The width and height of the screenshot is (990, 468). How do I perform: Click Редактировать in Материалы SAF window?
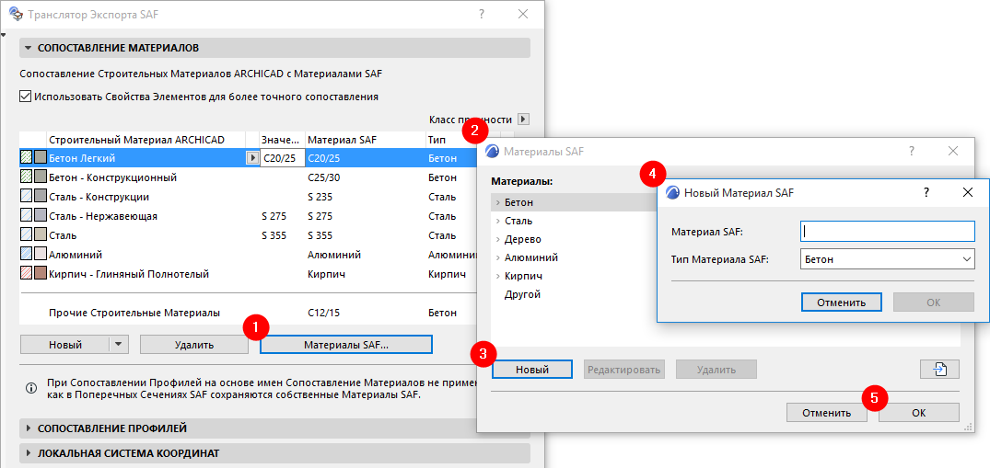pyautogui.click(x=623, y=369)
